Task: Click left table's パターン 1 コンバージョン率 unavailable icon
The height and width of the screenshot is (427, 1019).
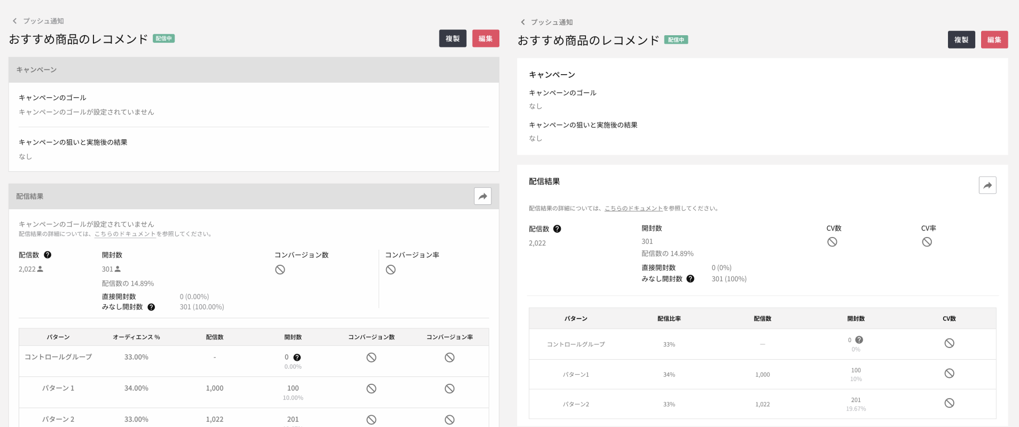Action: coord(450,389)
